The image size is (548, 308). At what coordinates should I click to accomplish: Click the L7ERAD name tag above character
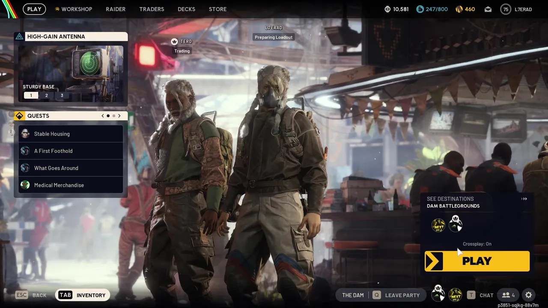(x=274, y=28)
